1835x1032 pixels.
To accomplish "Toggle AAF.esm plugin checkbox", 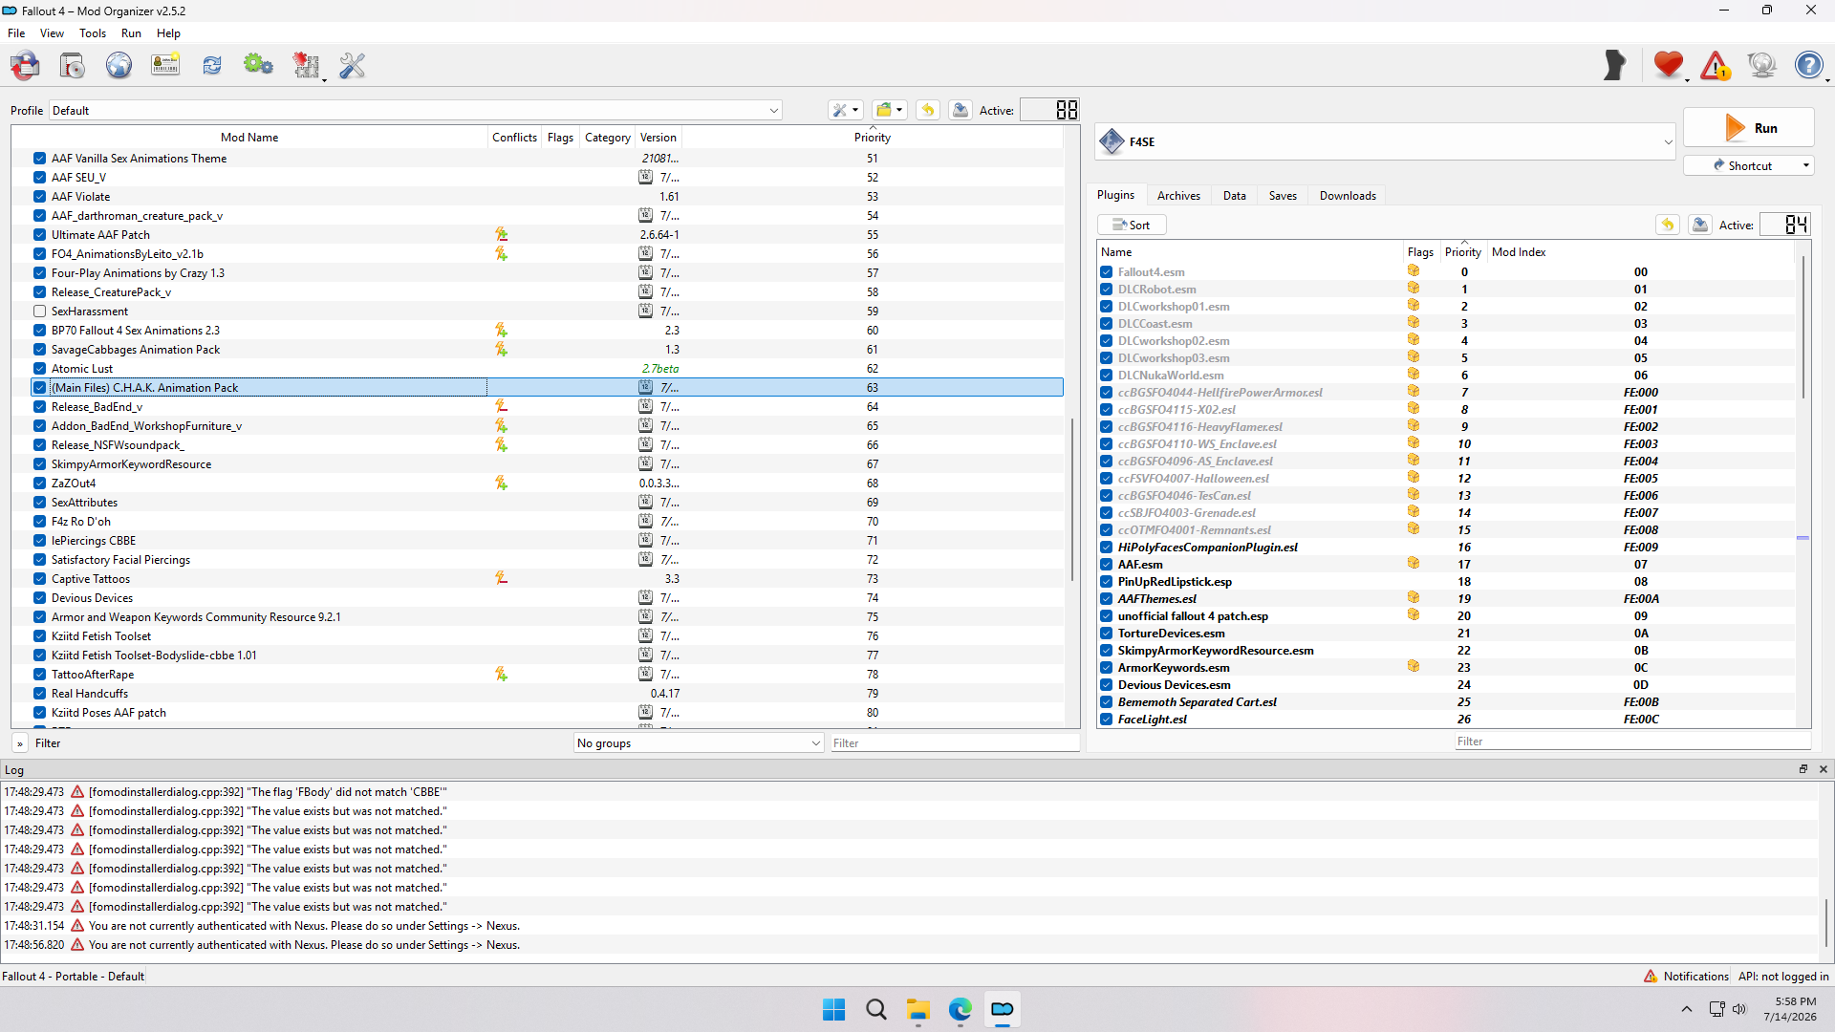I will point(1107,564).
